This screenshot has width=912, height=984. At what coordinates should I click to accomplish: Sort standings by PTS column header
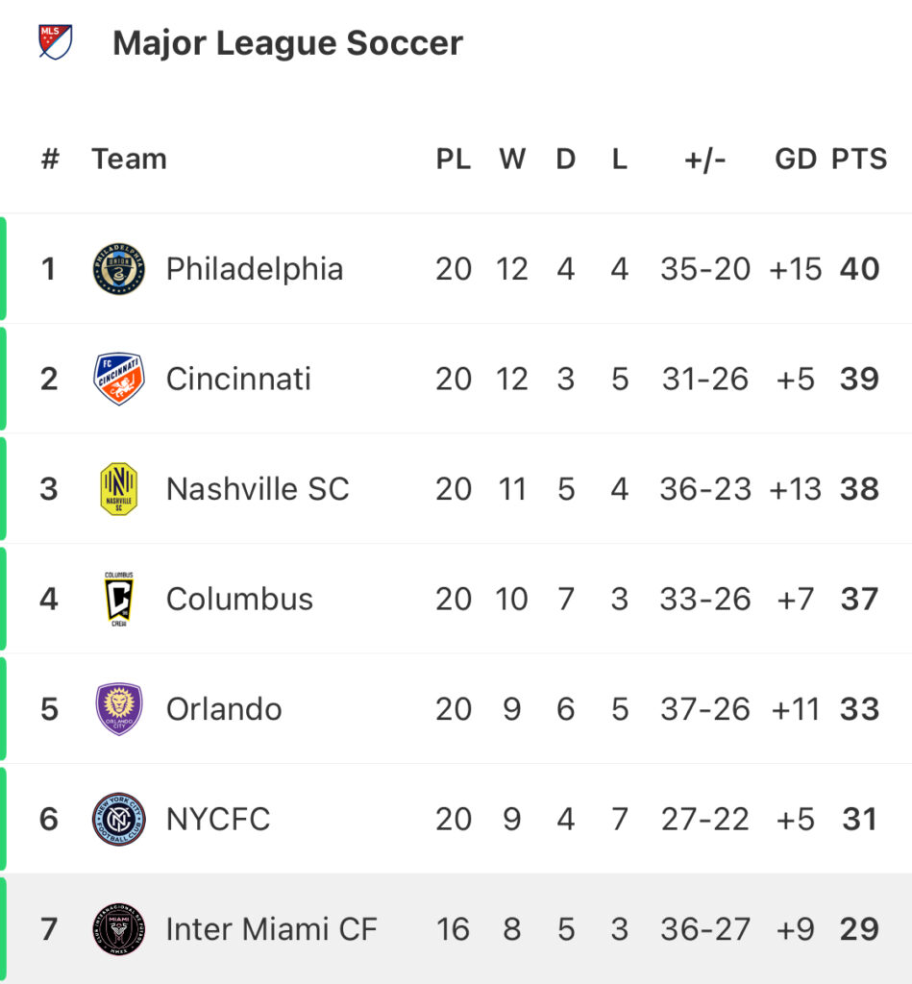[859, 159]
